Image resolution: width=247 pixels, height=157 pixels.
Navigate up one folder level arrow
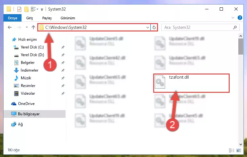tap(33, 27)
